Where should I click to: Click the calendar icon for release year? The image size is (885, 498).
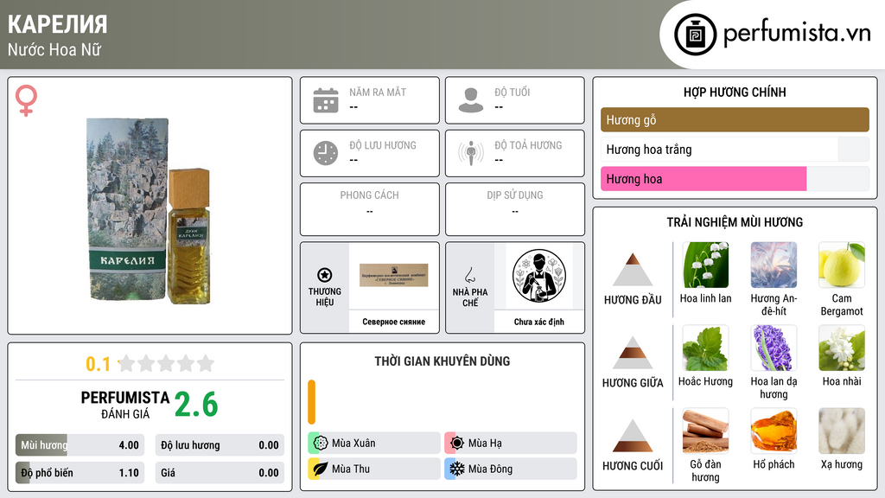click(x=326, y=100)
